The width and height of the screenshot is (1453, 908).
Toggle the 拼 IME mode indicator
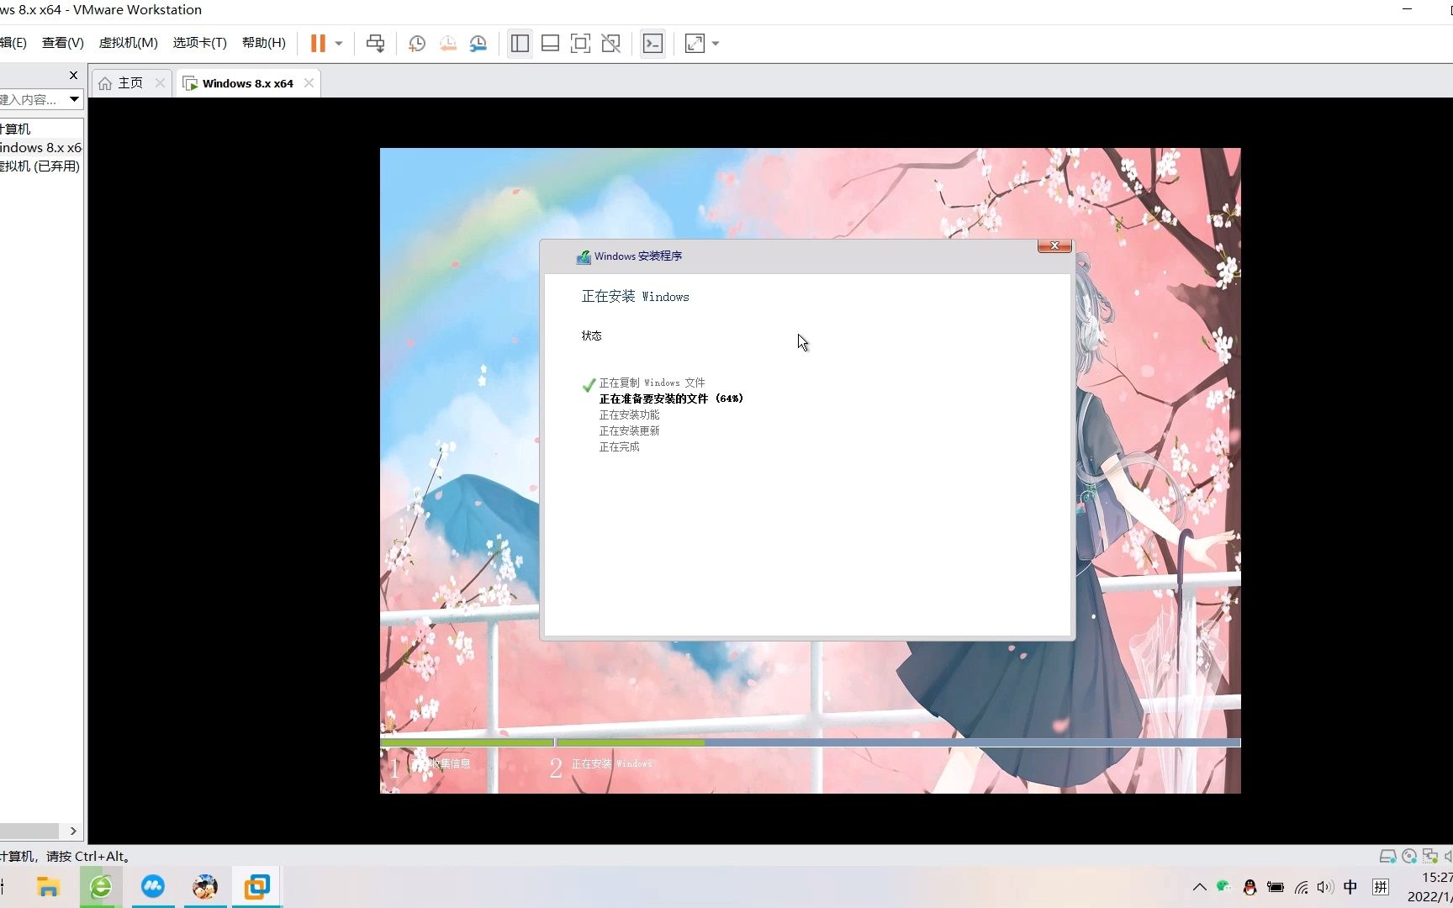point(1381,887)
